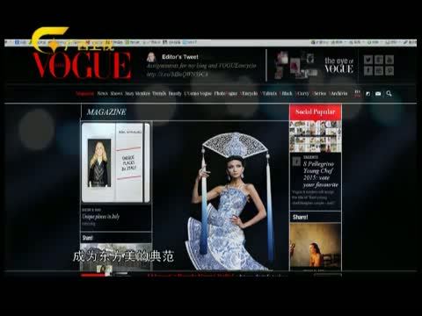Click the photo collage beside eye of Vogue

pyautogui.click(x=295, y=65)
